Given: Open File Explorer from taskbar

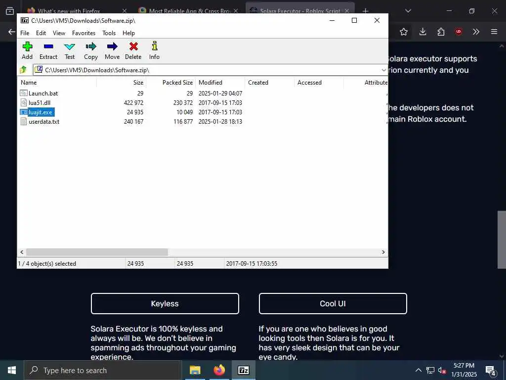Looking at the screenshot, I should (x=195, y=370).
